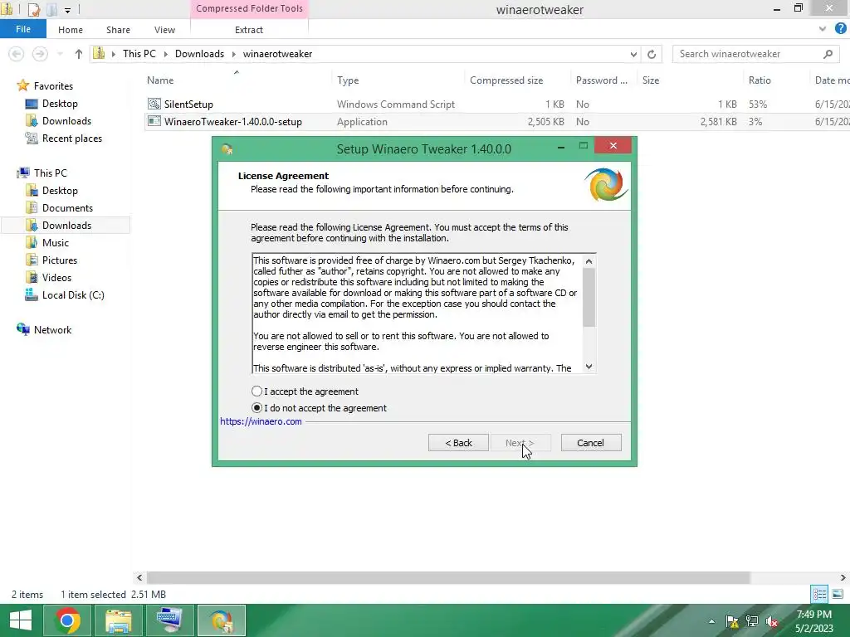Click the Back button in setup

coord(458,443)
